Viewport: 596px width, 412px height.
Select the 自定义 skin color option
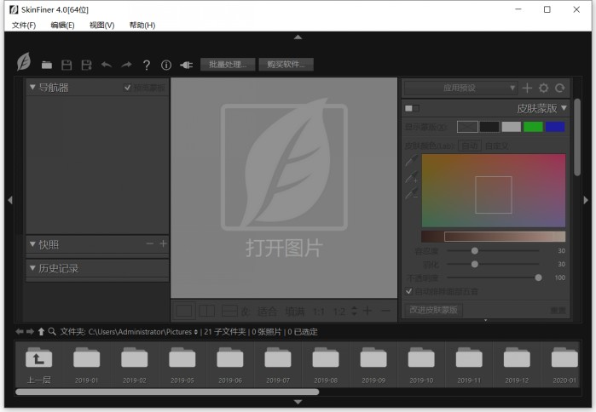[497, 146]
